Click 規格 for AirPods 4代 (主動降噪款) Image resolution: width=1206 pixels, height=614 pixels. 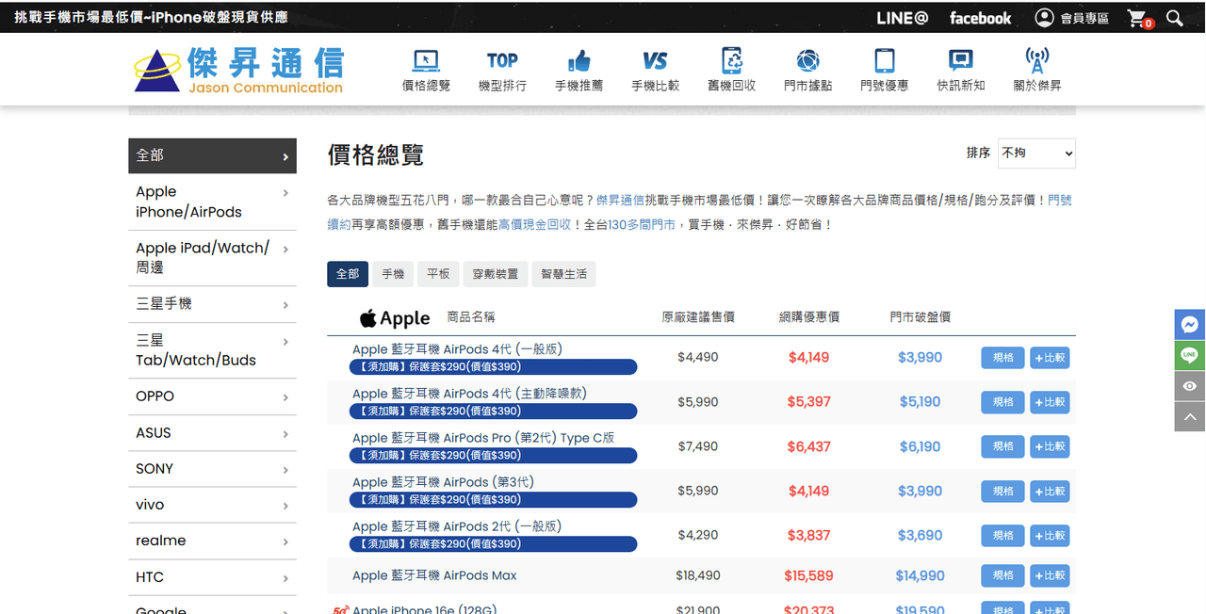coord(1002,402)
